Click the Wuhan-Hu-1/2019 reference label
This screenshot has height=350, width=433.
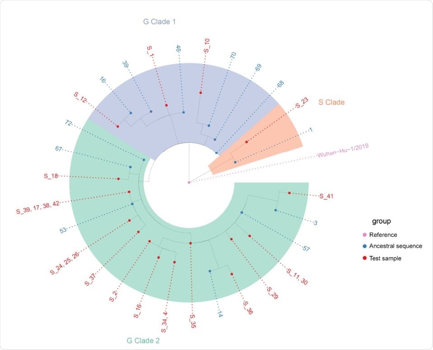pos(343,152)
